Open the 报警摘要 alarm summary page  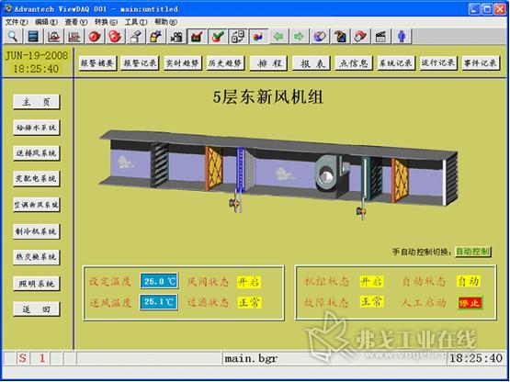pos(97,63)
